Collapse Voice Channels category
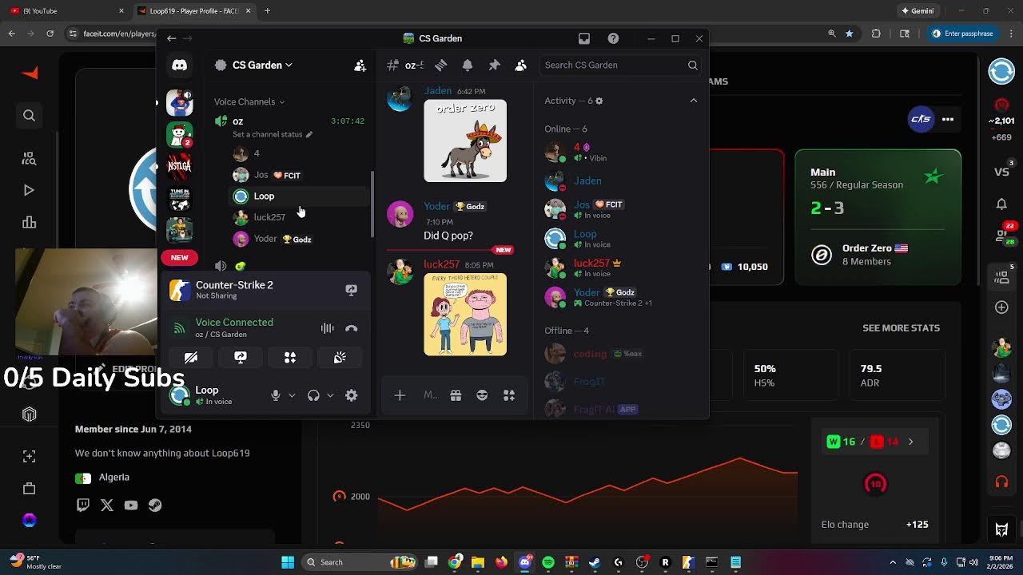Image resolution: width=1023 pixels, height=575 pixels. 249,101
